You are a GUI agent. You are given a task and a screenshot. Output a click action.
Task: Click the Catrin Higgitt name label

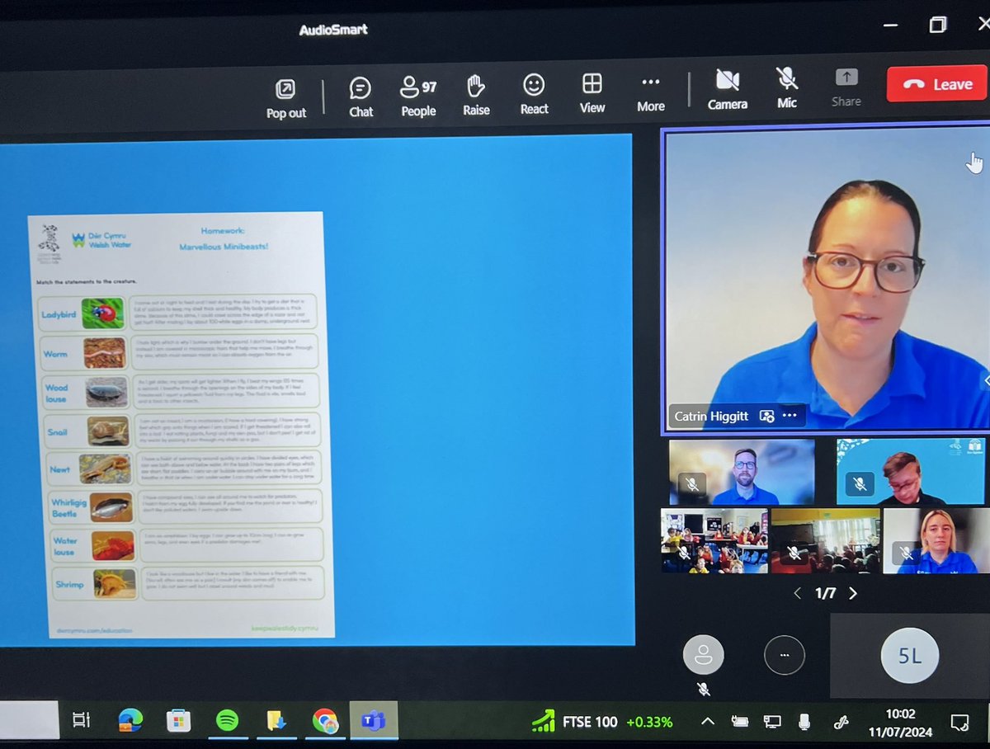pos(711,417)
